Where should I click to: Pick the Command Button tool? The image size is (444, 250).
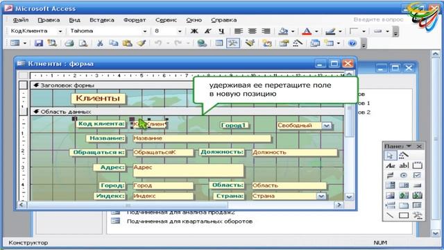[x=418, y=185]
